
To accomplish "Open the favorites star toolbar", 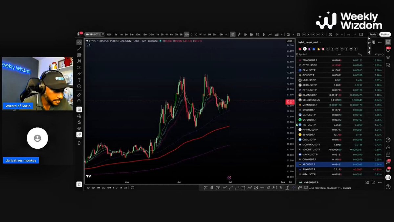I will coord(79,185).
